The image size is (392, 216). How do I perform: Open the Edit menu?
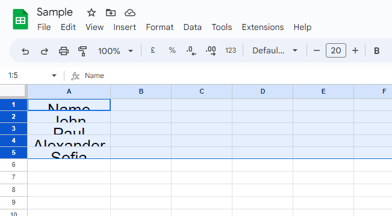click(68, 27)
